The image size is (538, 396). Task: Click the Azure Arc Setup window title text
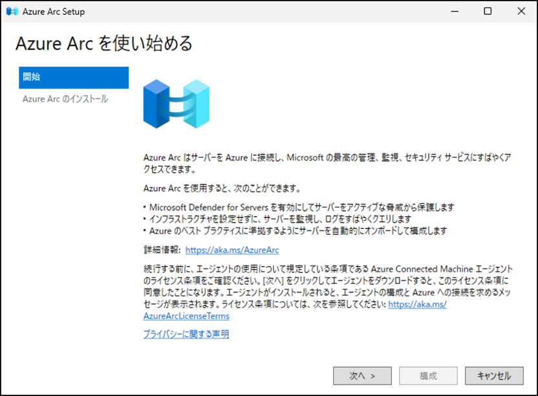click(54, 12)
